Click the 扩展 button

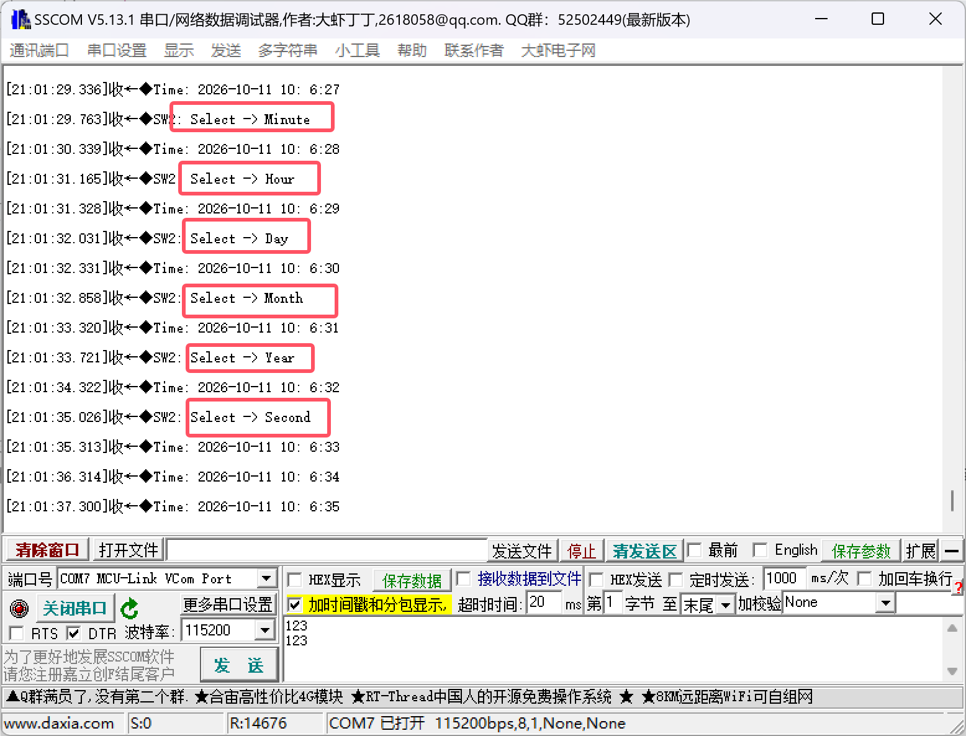[x=920, y=550]
